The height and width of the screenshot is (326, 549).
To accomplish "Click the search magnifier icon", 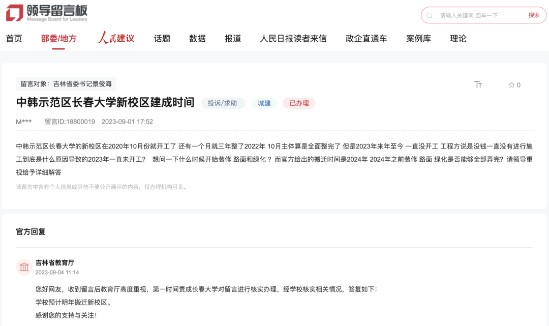I will (x=430, y=15).
